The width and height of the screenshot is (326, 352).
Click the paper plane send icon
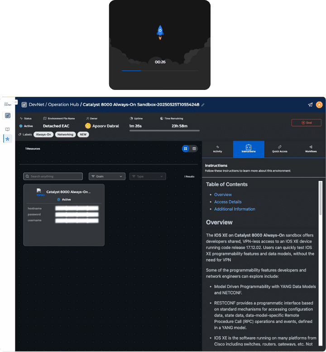pyautogui.click(x=310, y=105)
